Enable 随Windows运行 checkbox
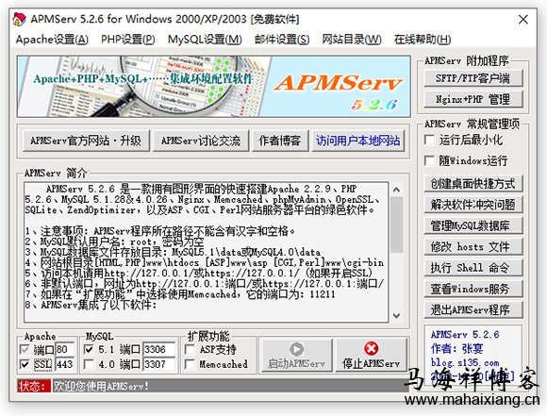Image resolution: width=547 pixels, height=416 pixels. click(429, 161)
